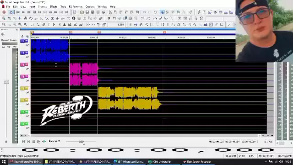Toggle Loop Playback in the transport toolbar
Viewport: 293px width, 165px height.
pyautogui.click(x=11, y=12)
